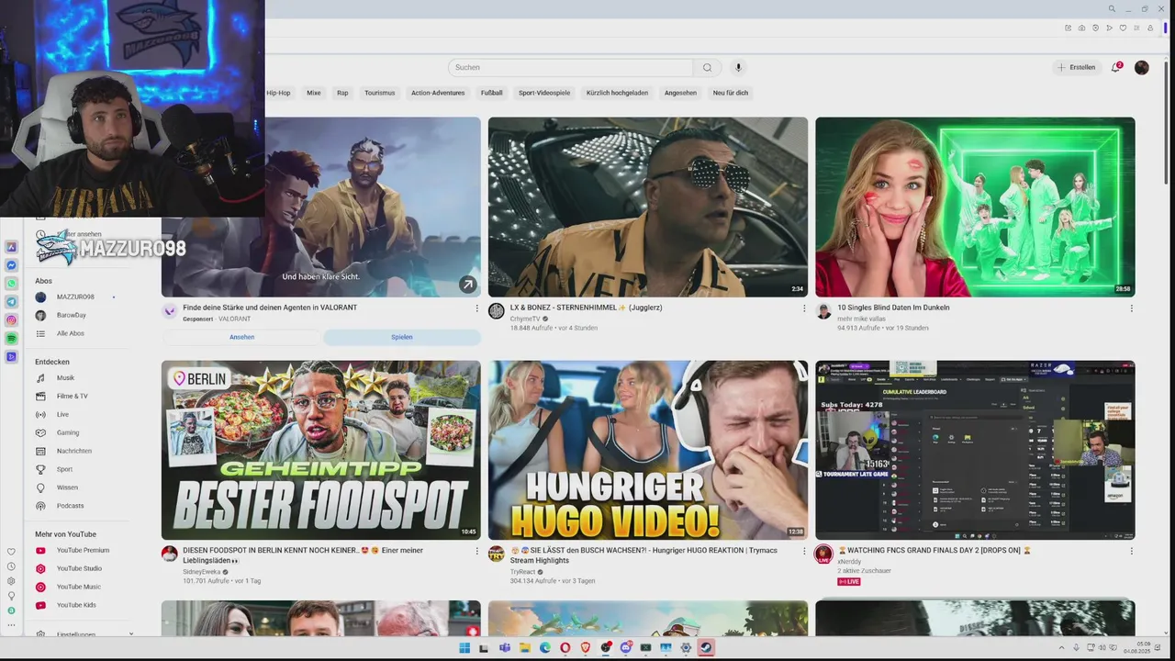Open WhatsApp in Opera sidebar
This screenshot has height=661, width=1175.
11,284
